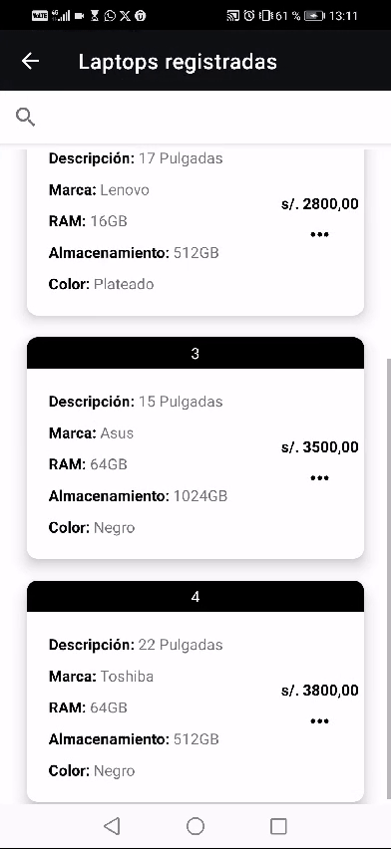Tap Android back navigation triangle
391x849 pixels.
tap(112, 826)
